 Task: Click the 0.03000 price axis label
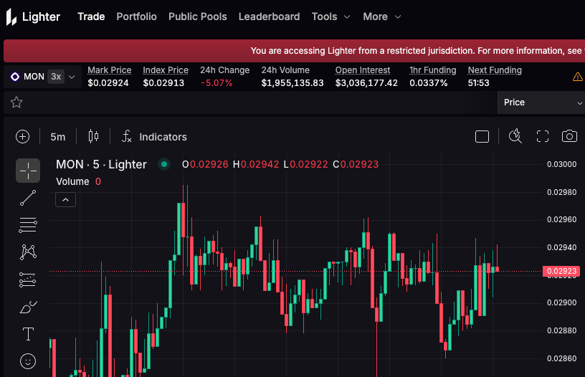(x=561, y=164)
